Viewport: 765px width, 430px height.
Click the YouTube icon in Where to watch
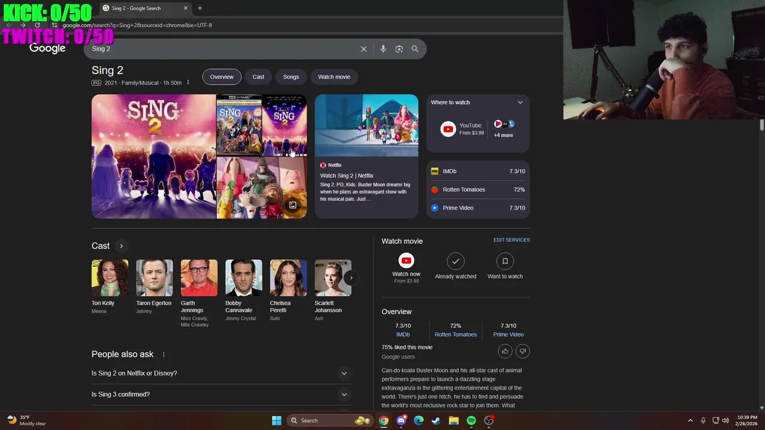448,128
